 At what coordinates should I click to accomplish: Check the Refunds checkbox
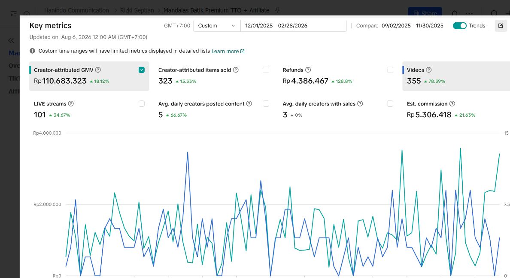[x=390, y=70]
